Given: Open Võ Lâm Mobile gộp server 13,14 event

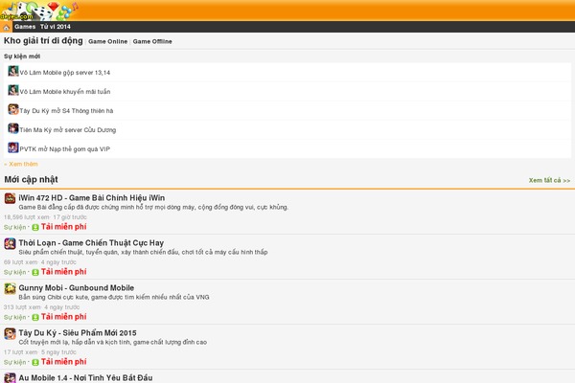Looking at the screenshot, I should pyautogui.click(x=65, y=73).
